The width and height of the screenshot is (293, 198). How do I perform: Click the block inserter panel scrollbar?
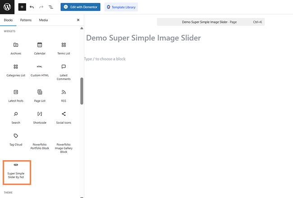(82, 91)
